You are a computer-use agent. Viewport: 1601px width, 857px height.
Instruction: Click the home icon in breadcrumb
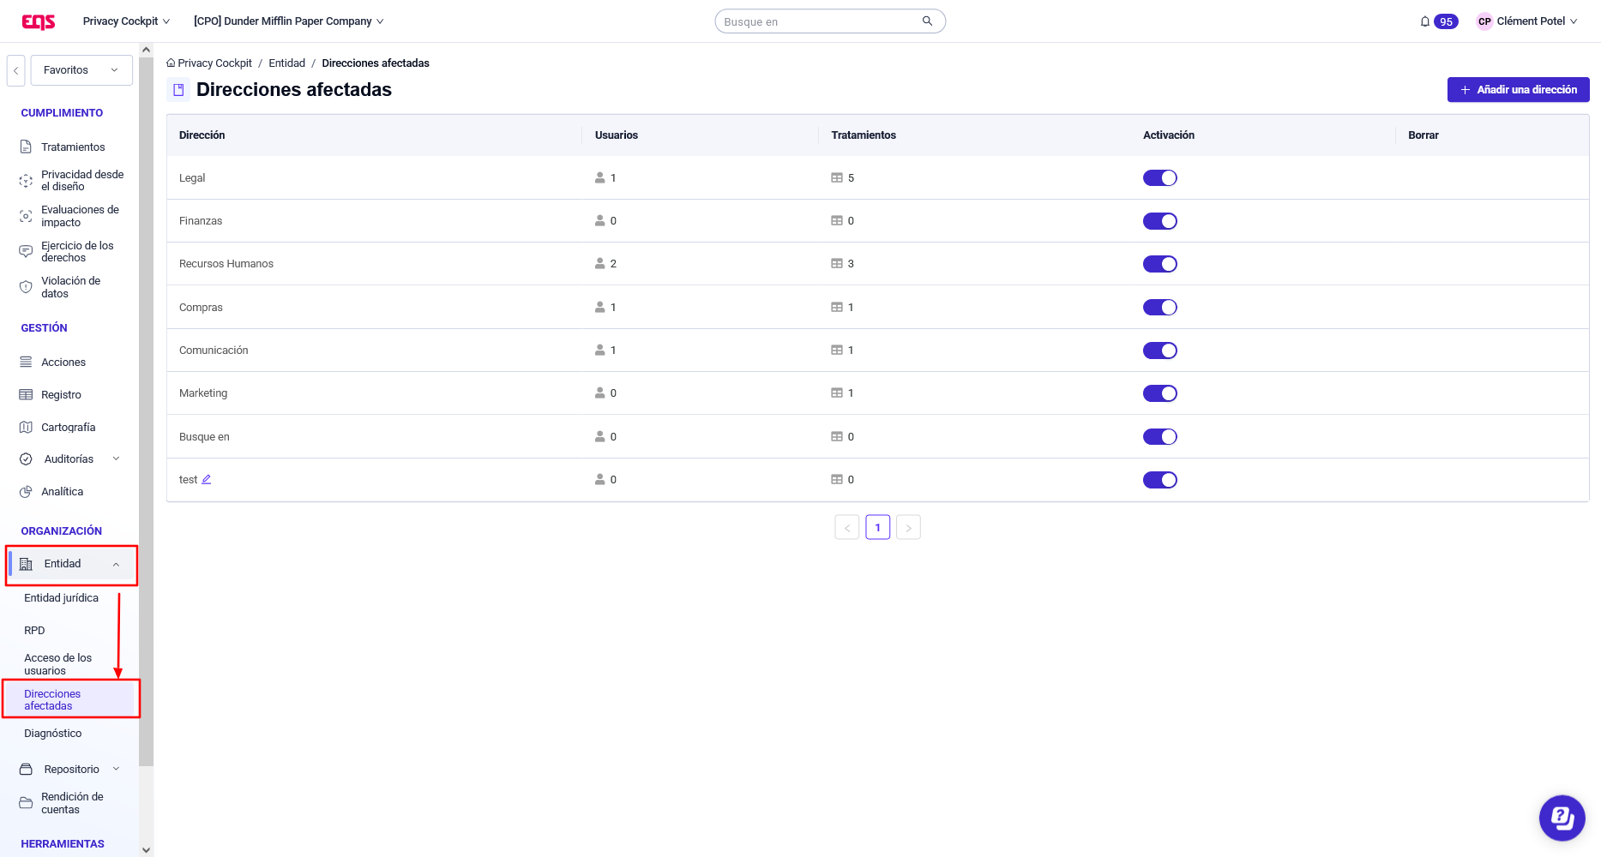[x=171, y=63]
